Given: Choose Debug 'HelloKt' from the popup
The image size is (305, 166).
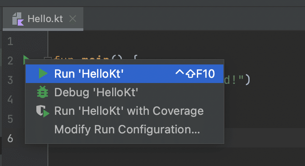Looking at the screenshot, I should [x=125, y=92].
